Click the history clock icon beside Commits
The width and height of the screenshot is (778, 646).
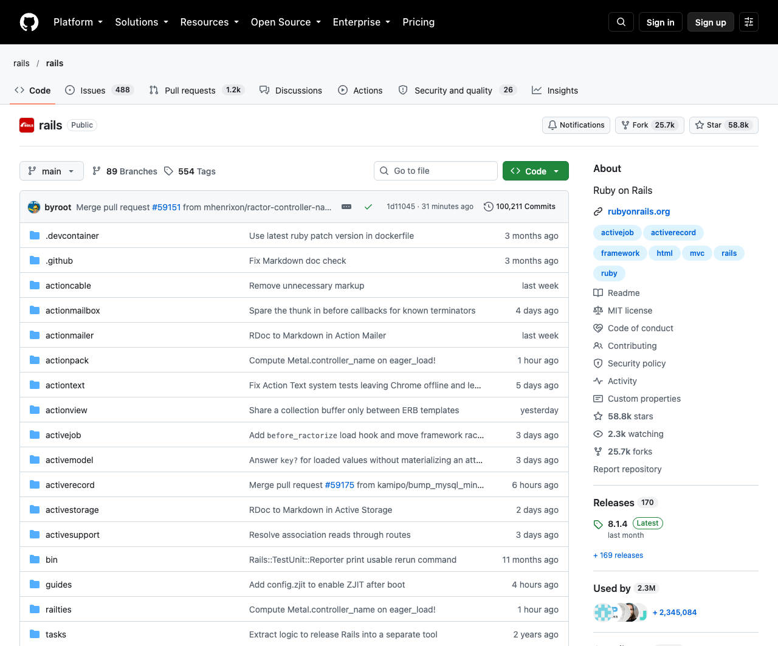point(489,207)
